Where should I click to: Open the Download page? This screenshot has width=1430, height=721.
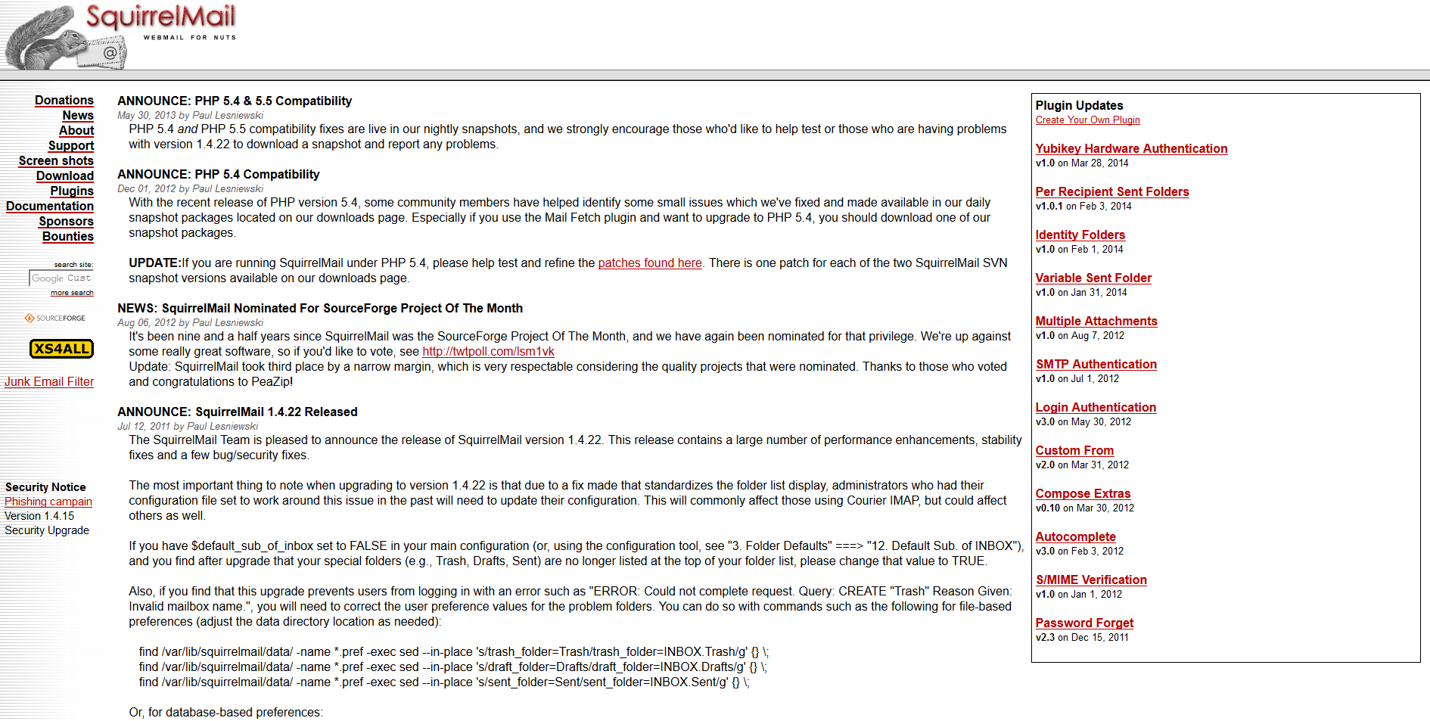tap(65, 176)
